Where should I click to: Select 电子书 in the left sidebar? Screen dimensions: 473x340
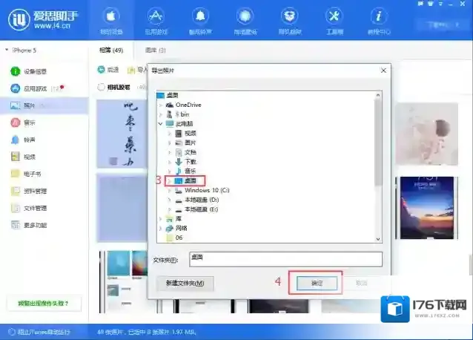click(26, 174)
